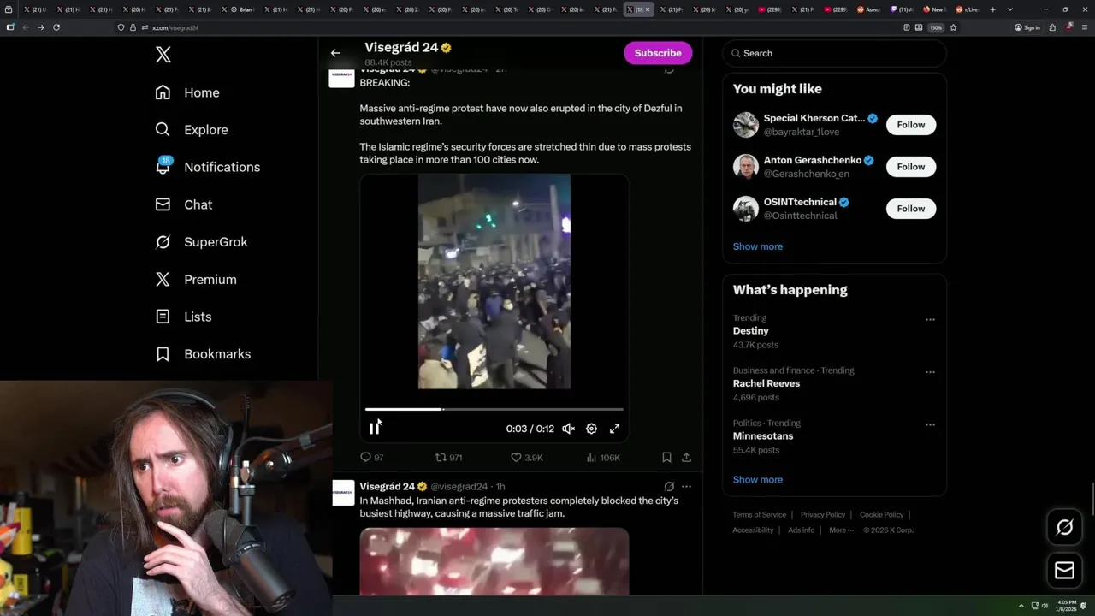
Task: Open the Cookie Policy link
Action: (x=882, y=515)
